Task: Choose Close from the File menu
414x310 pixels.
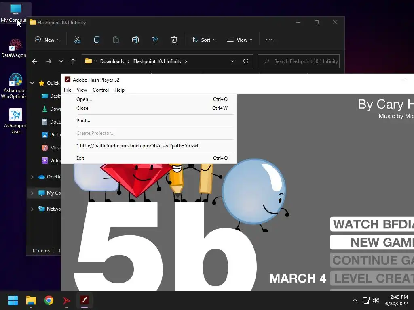Action: click(149, 108)
